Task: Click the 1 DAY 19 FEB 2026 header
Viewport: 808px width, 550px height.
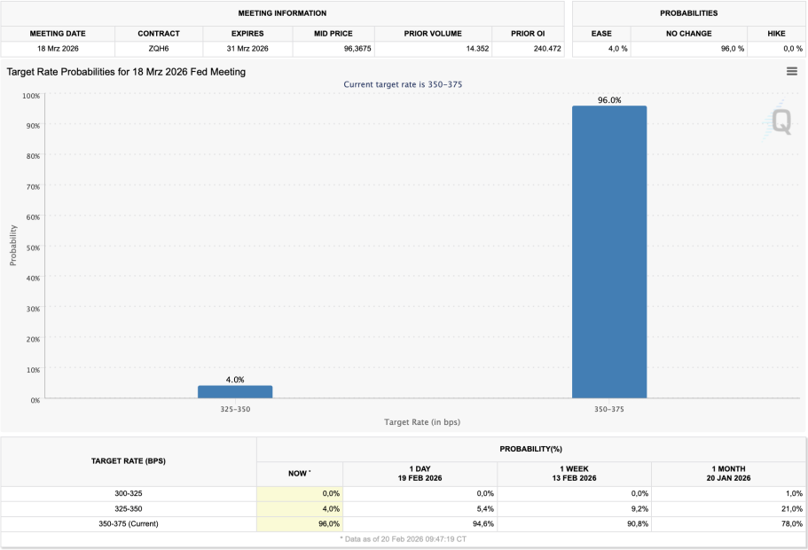Action: [x=420, y=474]
